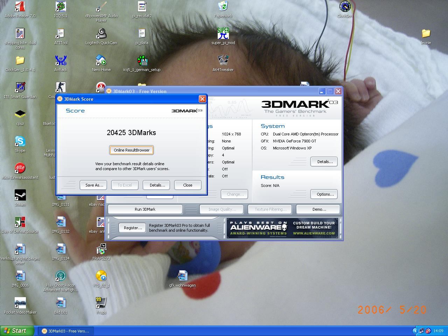Viewport: 448px width, 336px height.
Task: Click Run 3DMark button
Action: tap(145, 209)
